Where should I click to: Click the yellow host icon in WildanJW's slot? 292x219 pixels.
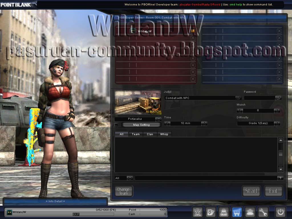193,31
